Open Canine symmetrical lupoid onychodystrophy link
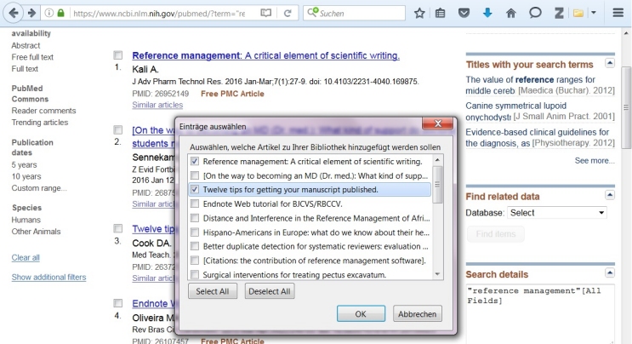The height and width of the screenshot is (344, 632). click(x=516, y=112)
